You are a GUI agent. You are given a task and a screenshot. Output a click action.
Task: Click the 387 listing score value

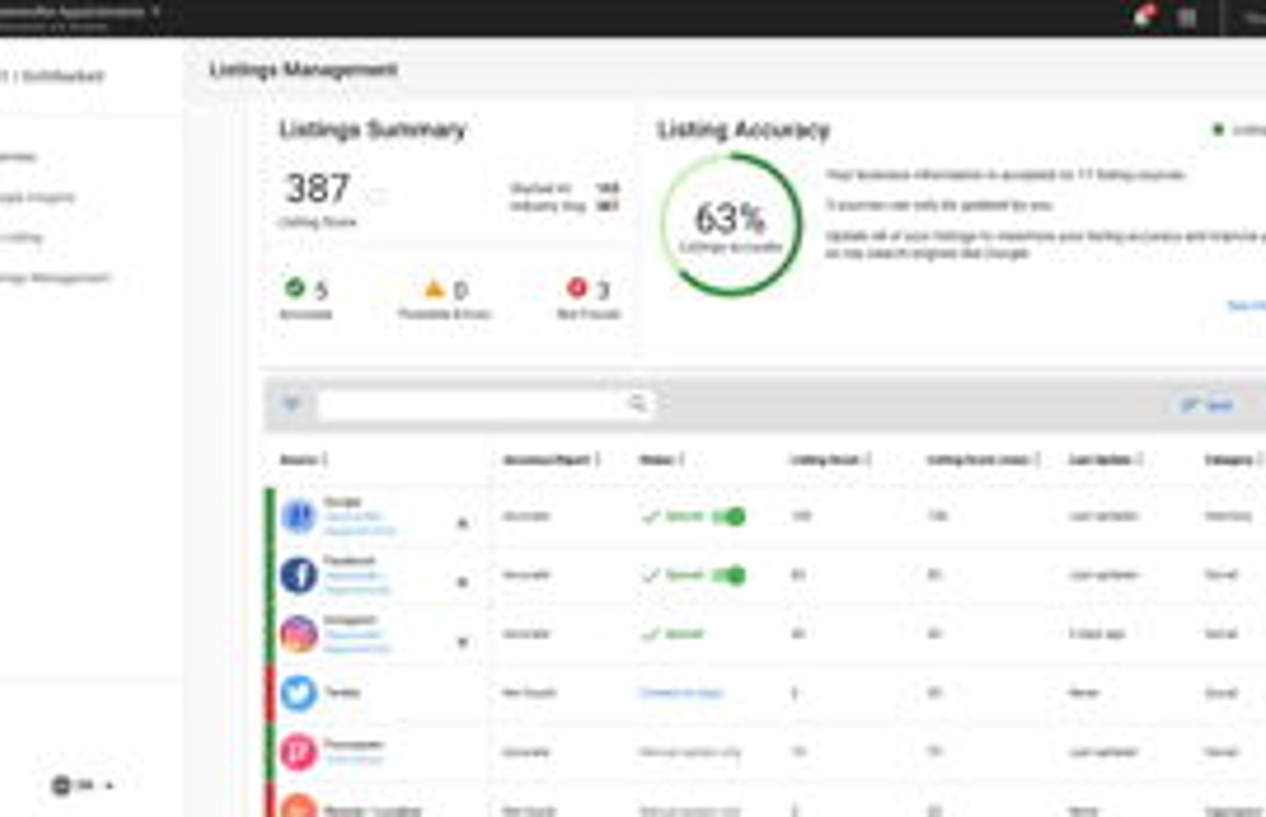click(317, 188)
